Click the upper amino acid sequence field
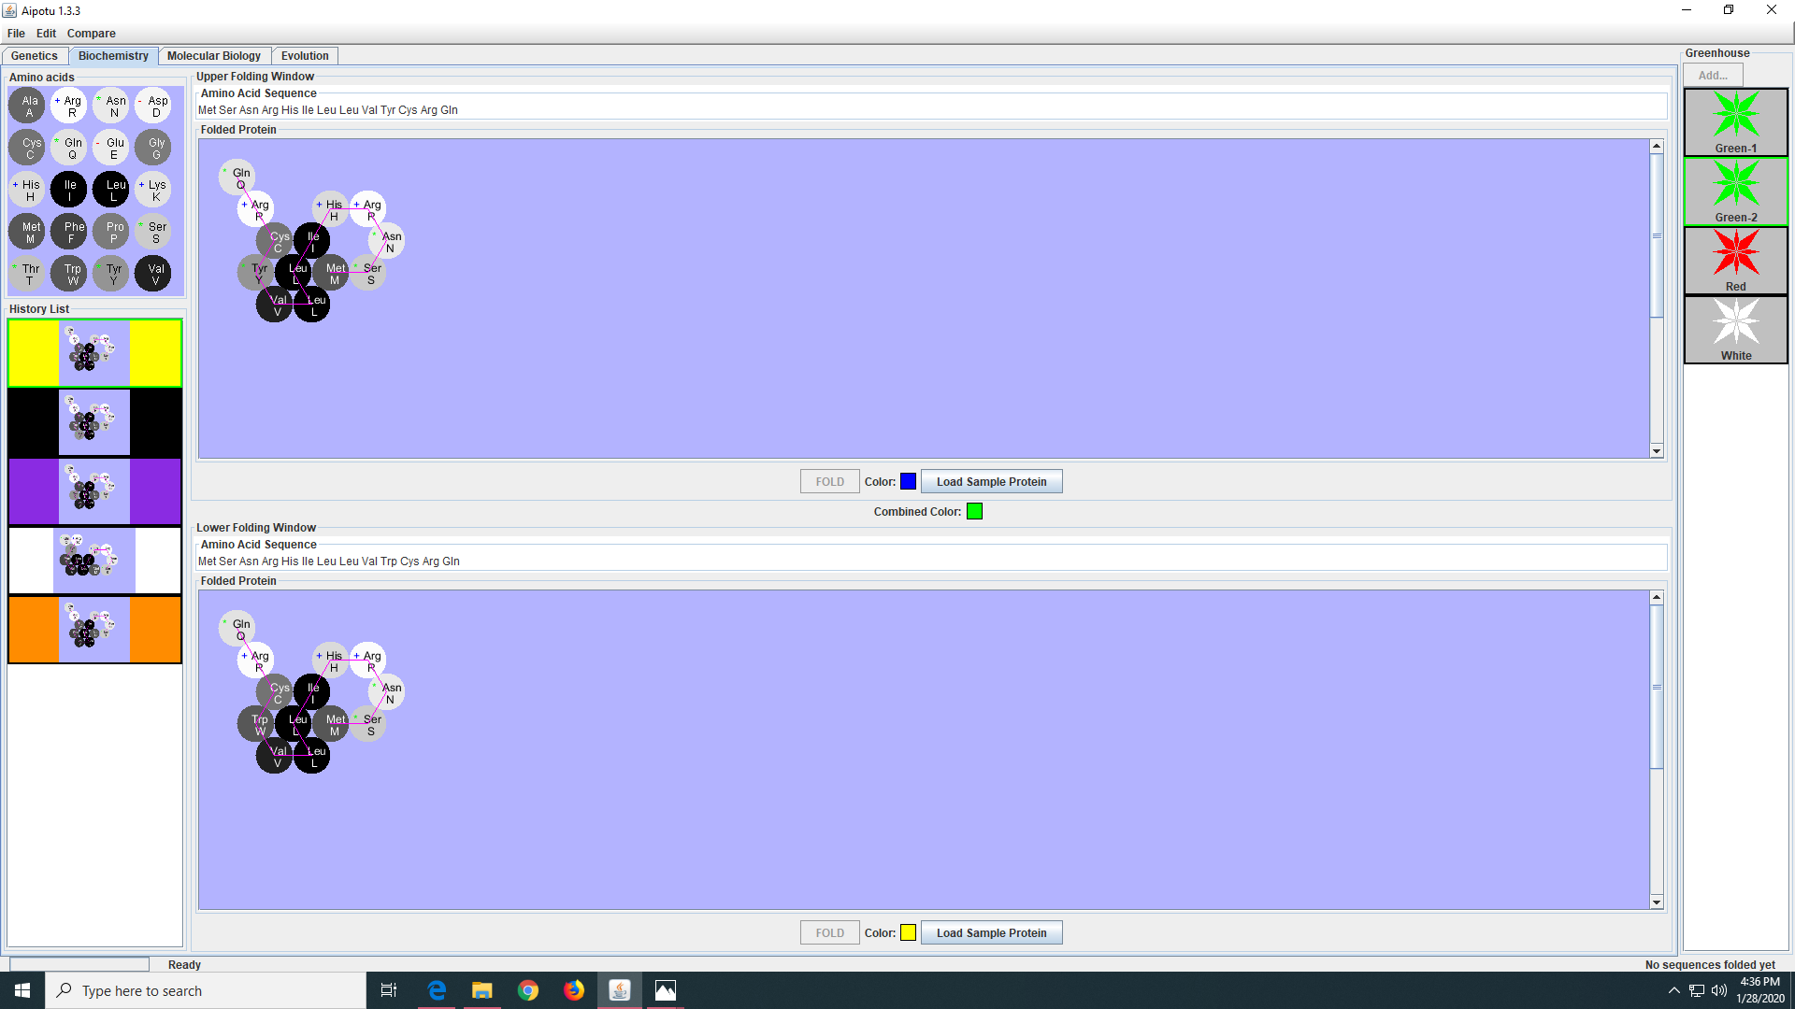 coord(930,110)
